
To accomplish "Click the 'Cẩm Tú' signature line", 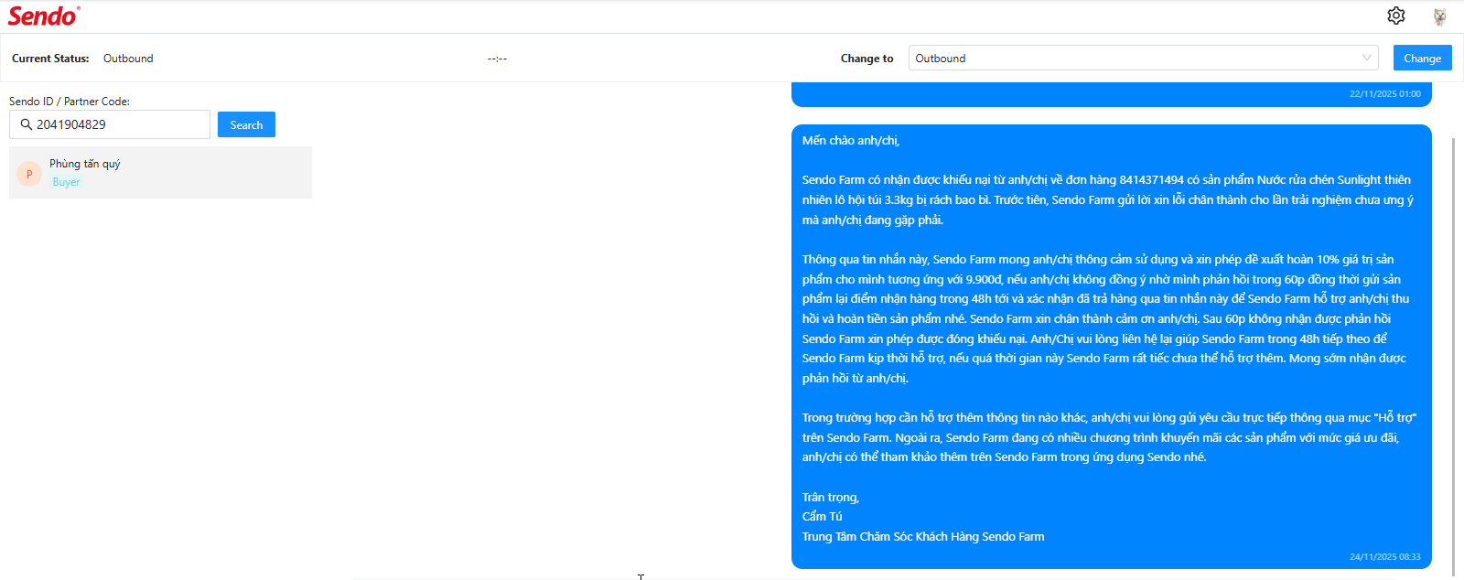I will [823, 517].
